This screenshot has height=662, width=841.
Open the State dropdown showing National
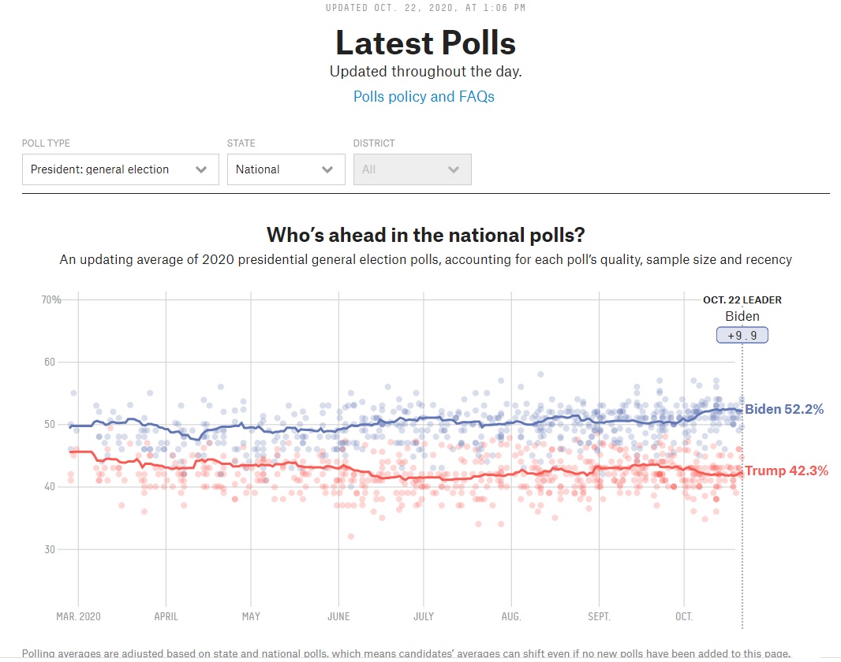[286, 169]
